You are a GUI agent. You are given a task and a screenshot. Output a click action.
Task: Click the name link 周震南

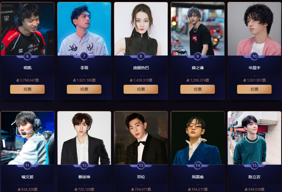198,177
